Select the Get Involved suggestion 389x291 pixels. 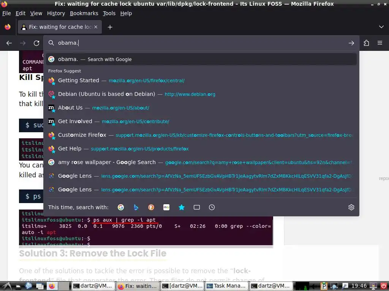tap(201, 121)
